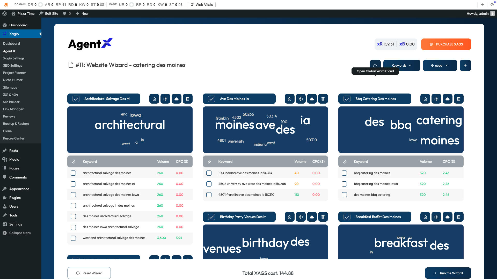Delete Bbq Catering group with trash icon
Image resolution: width=497 pixels, height=279 pixels.
tap(459, 99)
